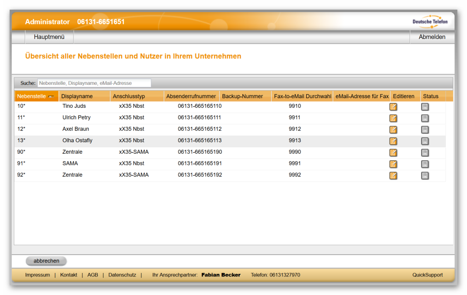The height and width of the screenshot is (295, 467).
Task: Focus the Suche search field
Action: [94, 83]
